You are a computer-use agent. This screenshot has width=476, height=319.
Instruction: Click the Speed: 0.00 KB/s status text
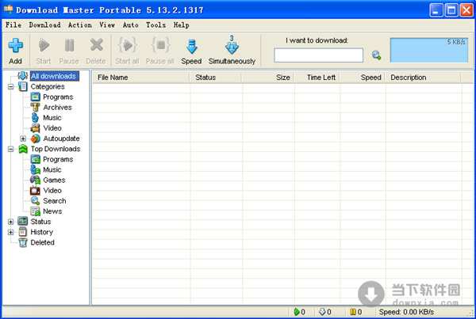point(406,312)
